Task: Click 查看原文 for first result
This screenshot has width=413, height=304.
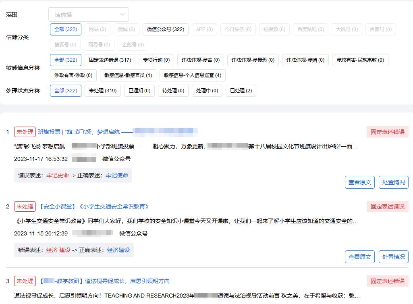Action: (359, 182)
